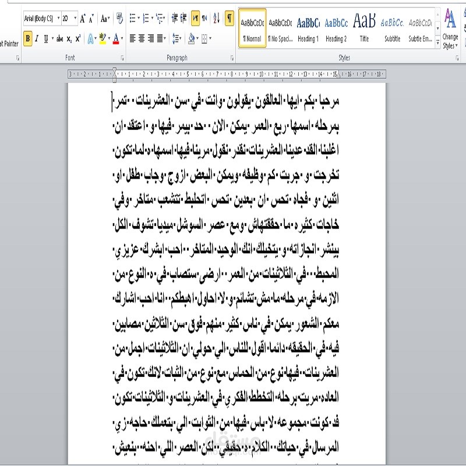Toggle Underline formatting
This screenshot has height=466, width=466.
[x=46, y=38]
